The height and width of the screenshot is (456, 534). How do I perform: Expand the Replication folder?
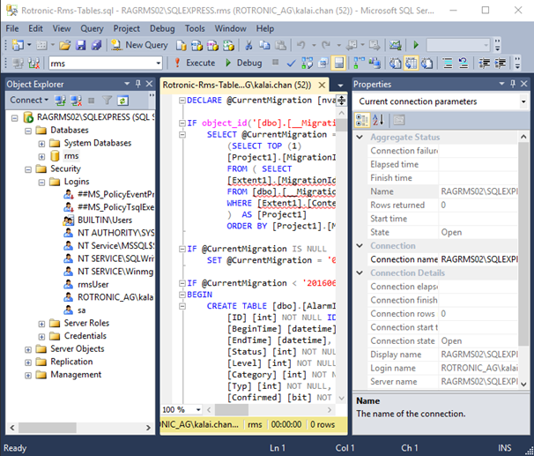(28, 363)
